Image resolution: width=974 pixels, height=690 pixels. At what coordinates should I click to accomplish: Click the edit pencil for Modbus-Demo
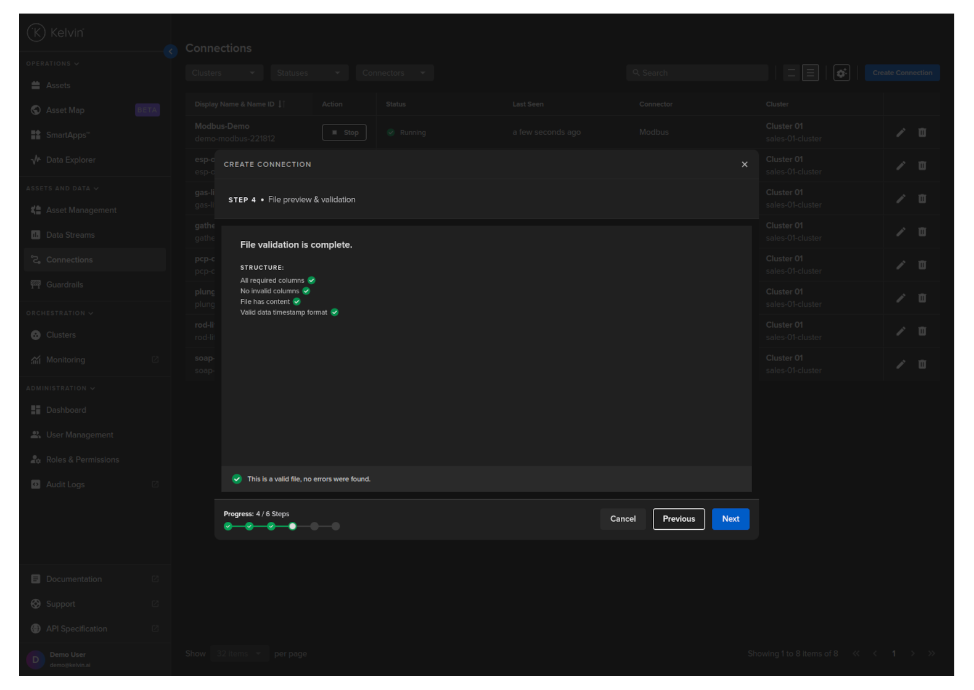[x=900, y=132]
